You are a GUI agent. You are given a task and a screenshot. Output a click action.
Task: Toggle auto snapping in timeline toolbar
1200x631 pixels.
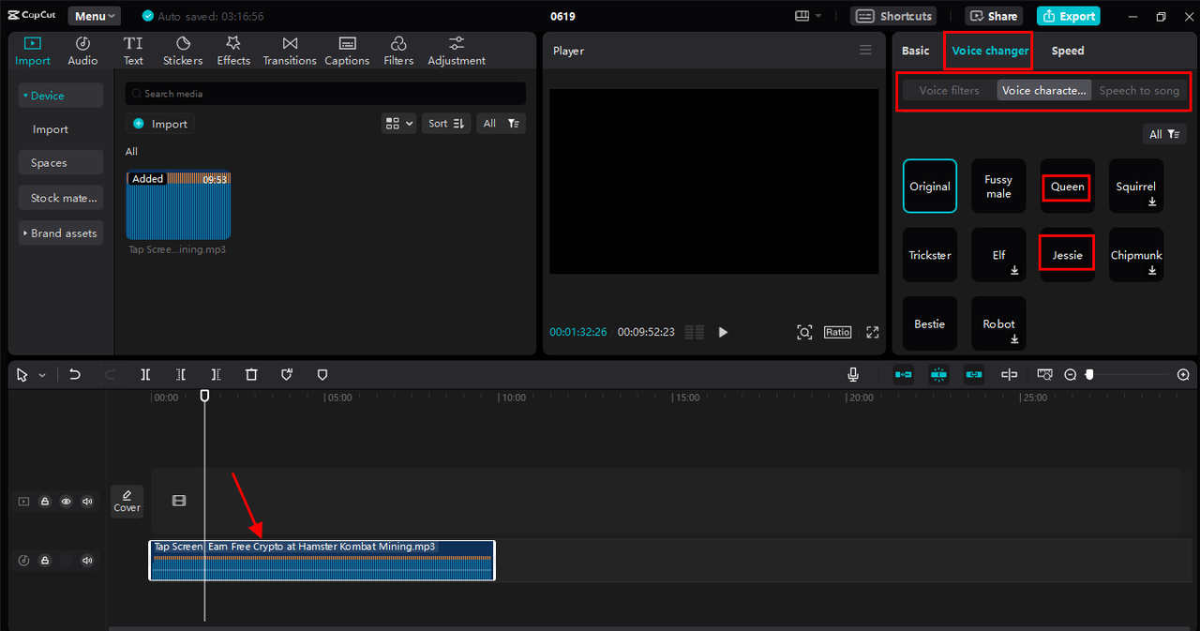[x=939, y=374]
